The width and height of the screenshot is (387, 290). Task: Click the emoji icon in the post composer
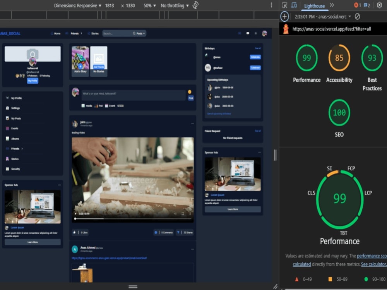coord(190,92)
